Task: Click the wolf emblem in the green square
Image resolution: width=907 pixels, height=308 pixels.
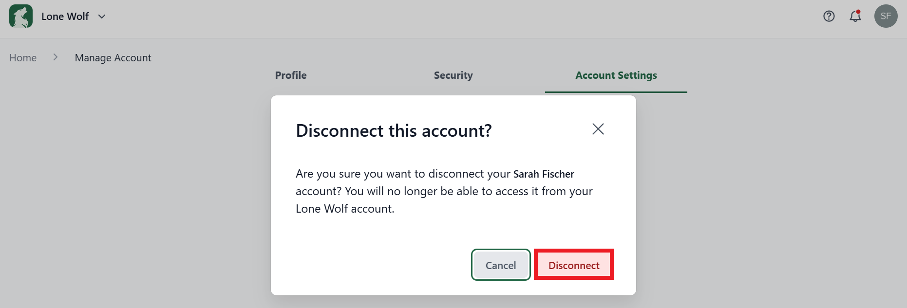Action: click(20, 16)
